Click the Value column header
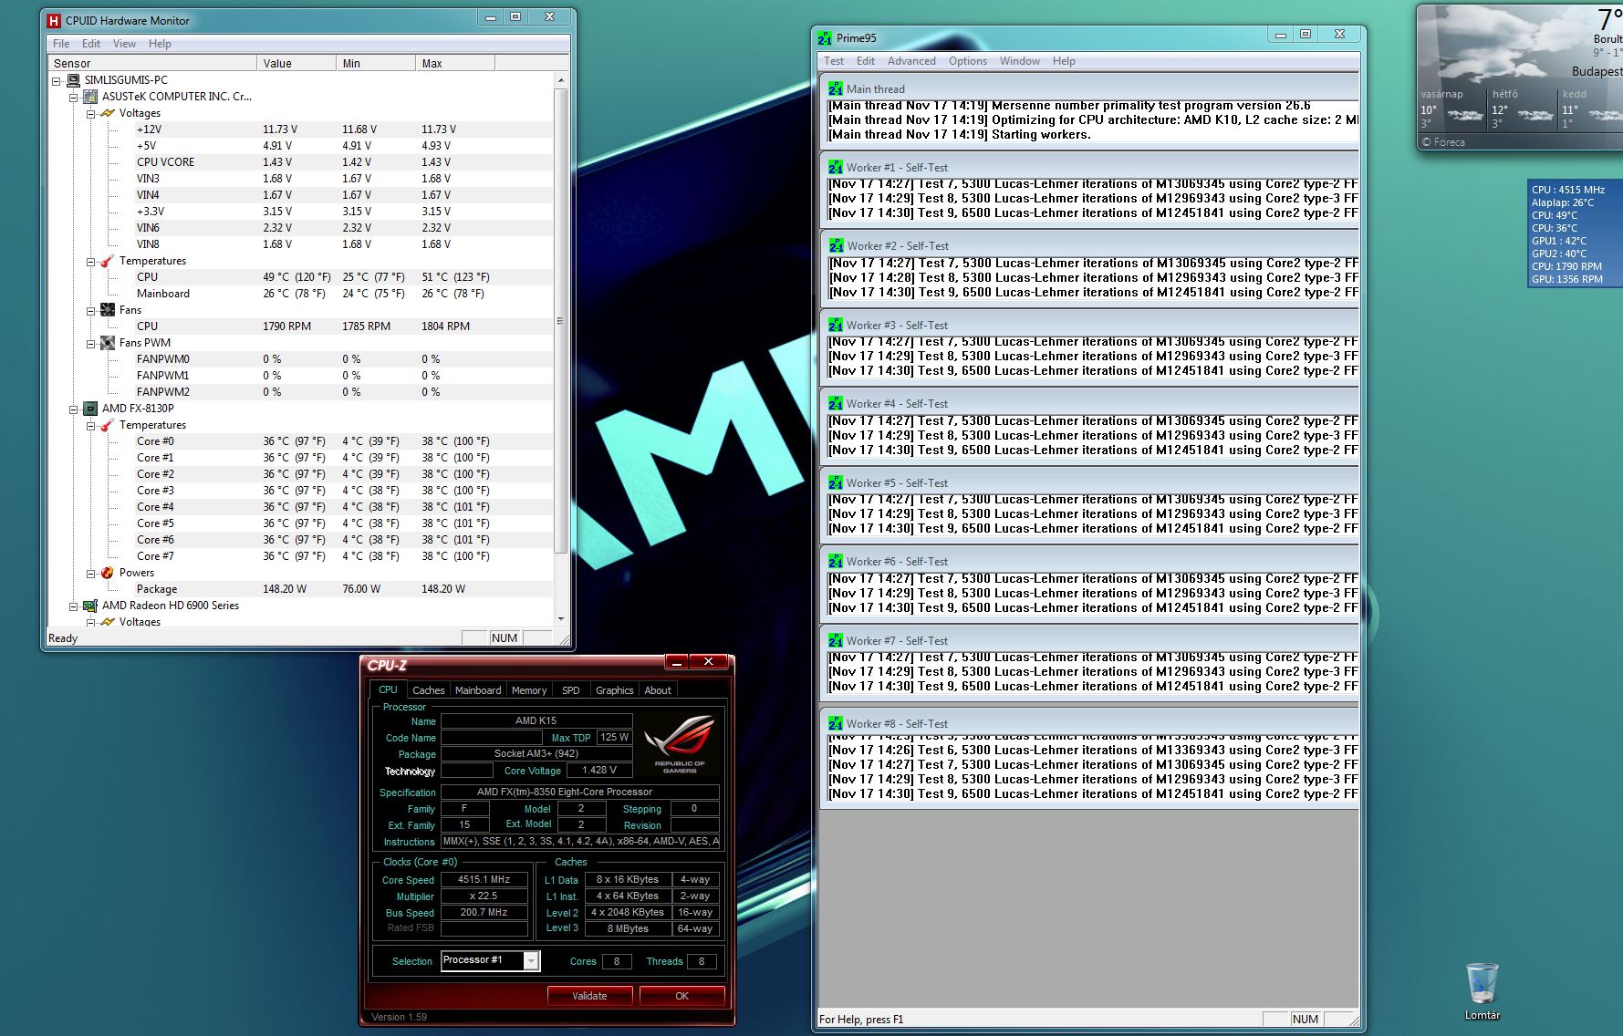The image size is (1623, 1036). pyautogui.click(x=297, y=63)
